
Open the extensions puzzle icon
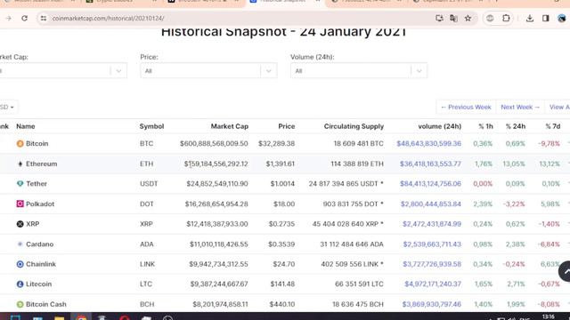click(506, 18)
